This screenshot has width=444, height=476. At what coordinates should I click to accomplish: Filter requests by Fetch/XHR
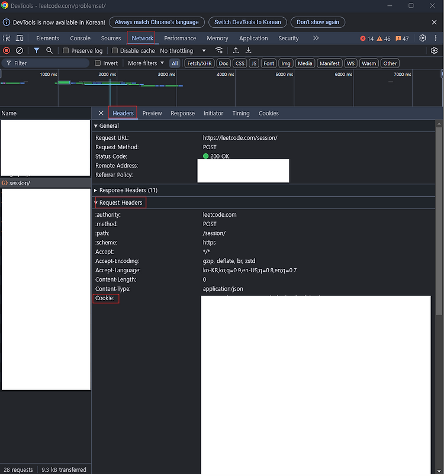tap(200, 63)
